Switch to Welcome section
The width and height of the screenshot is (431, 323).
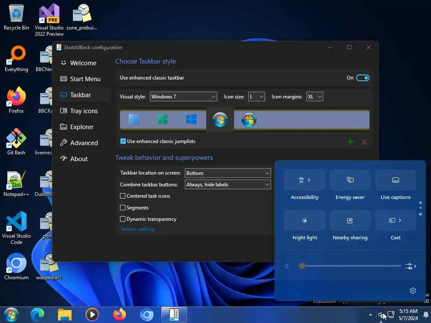pyautogui.click(x=83, y=63)
